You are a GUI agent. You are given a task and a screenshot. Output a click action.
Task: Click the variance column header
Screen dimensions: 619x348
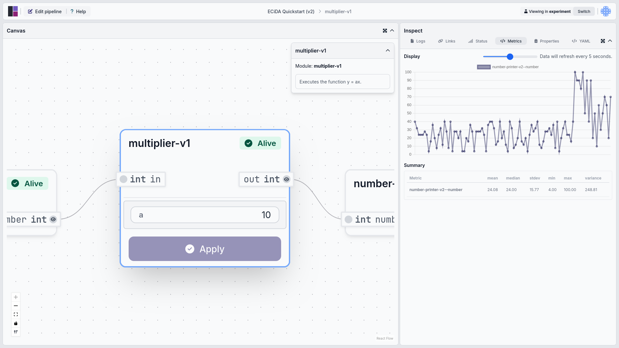click(593, 178)
